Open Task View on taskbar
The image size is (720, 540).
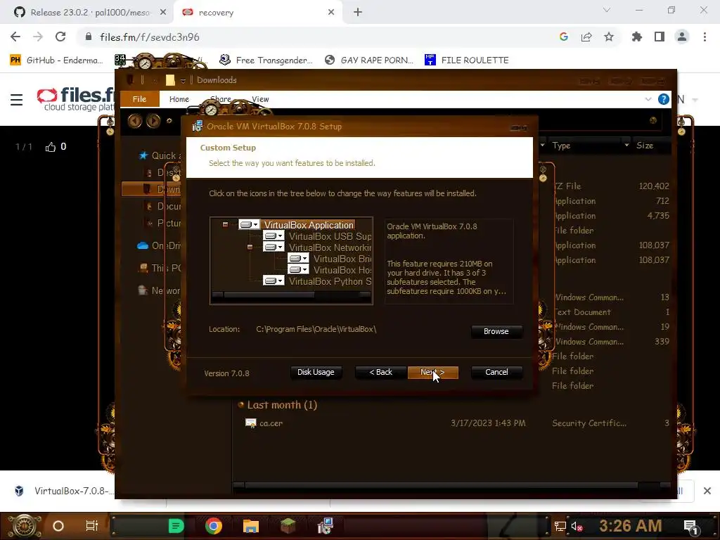click(x=92, y=526)
